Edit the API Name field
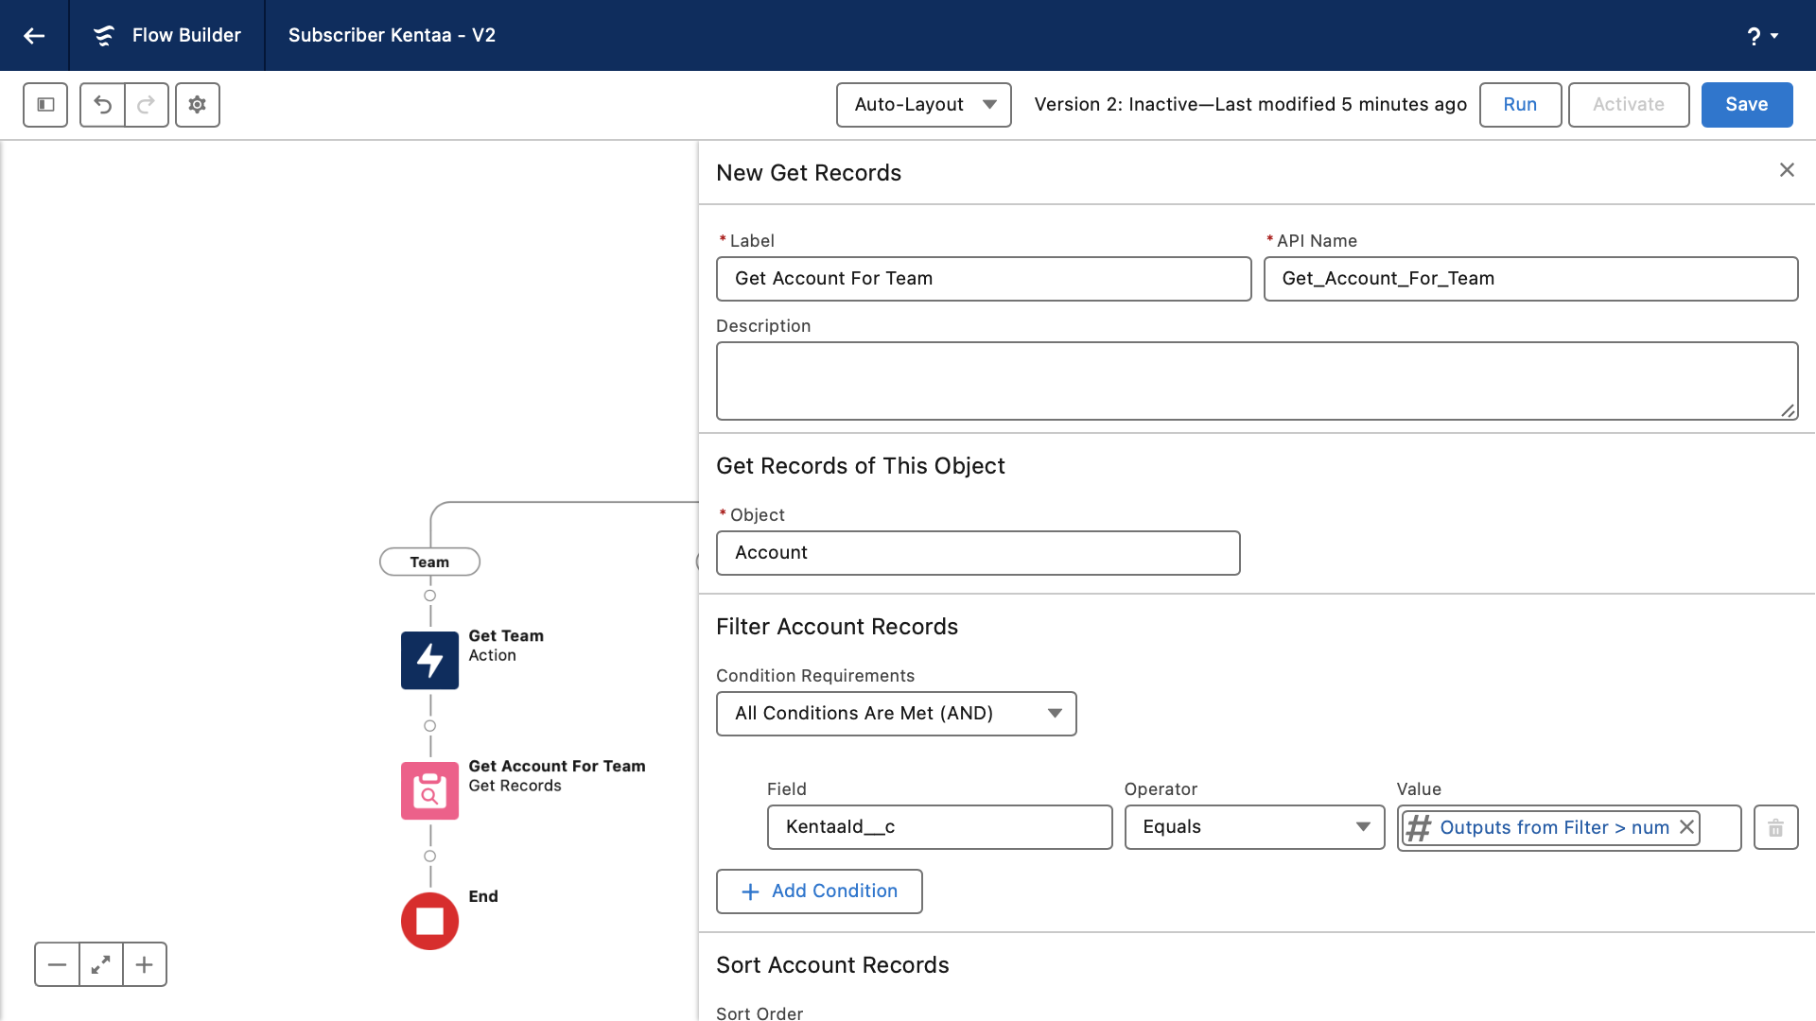Viewport: 1816px width, 1021px height. click(1530, 279)
